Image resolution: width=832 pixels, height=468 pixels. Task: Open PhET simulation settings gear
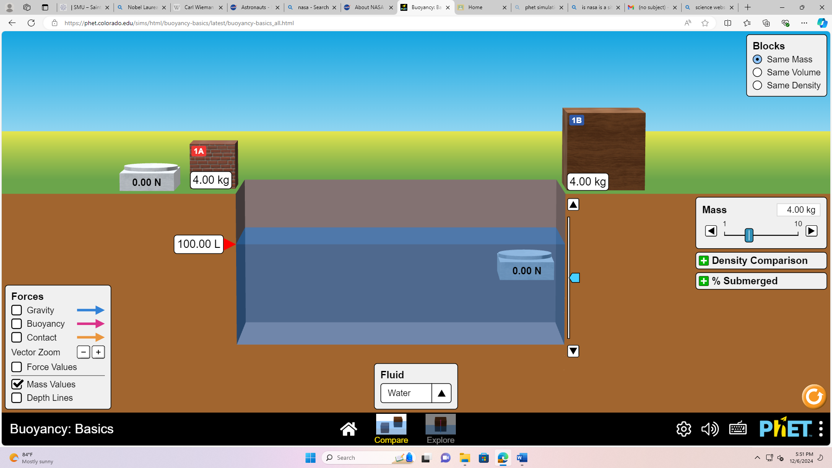pyautogui.click(x=683, y=429)
